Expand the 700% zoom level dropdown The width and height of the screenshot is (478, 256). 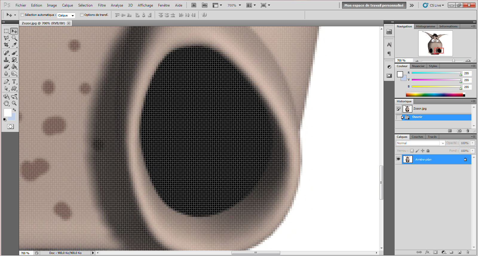click(234, 5)
